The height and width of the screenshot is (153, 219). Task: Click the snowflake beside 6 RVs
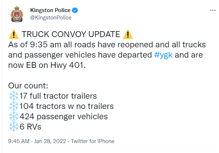click(x=14, y=127)
